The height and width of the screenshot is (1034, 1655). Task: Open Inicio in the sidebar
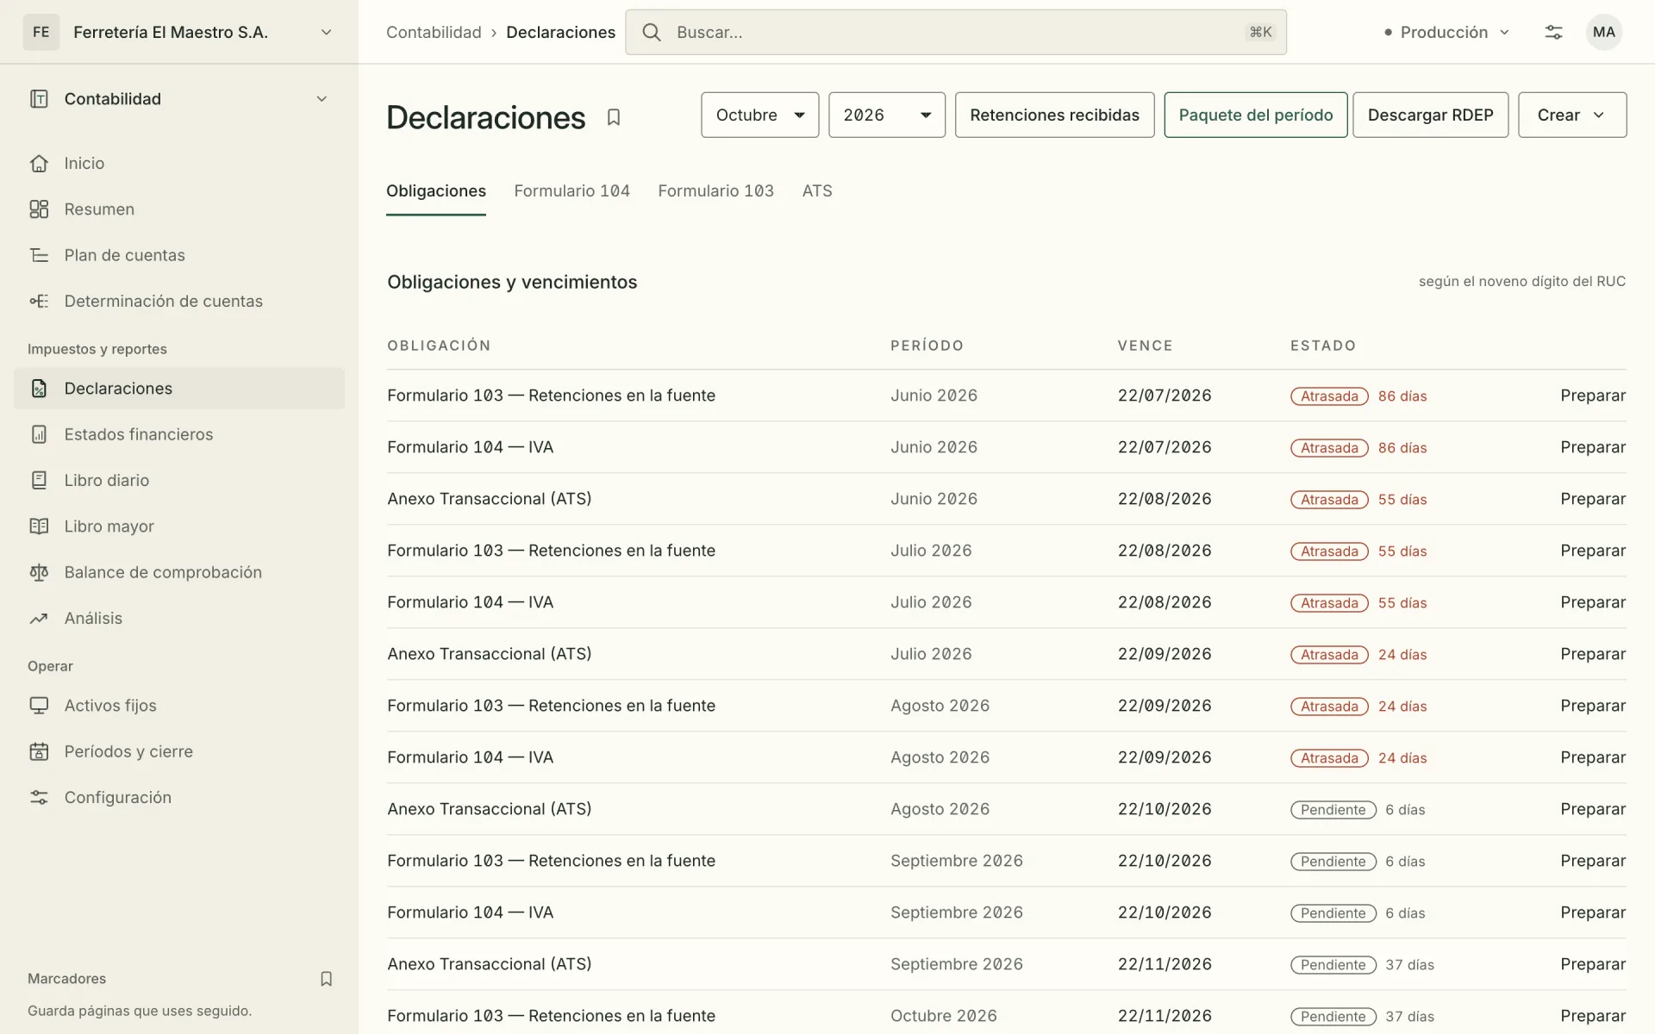[x=179, y=164]
